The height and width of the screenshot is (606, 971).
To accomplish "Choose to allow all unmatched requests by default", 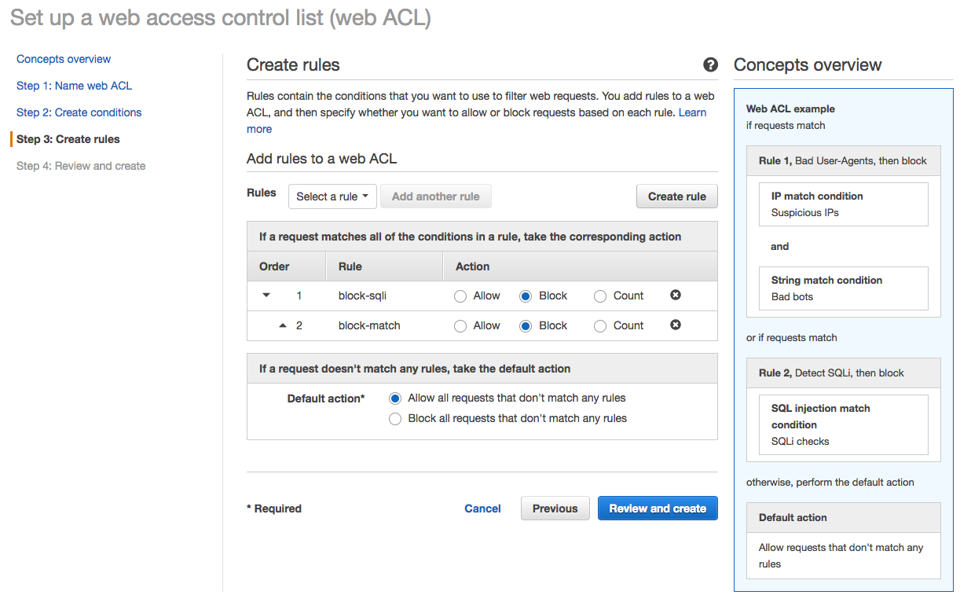I will 395,398.
